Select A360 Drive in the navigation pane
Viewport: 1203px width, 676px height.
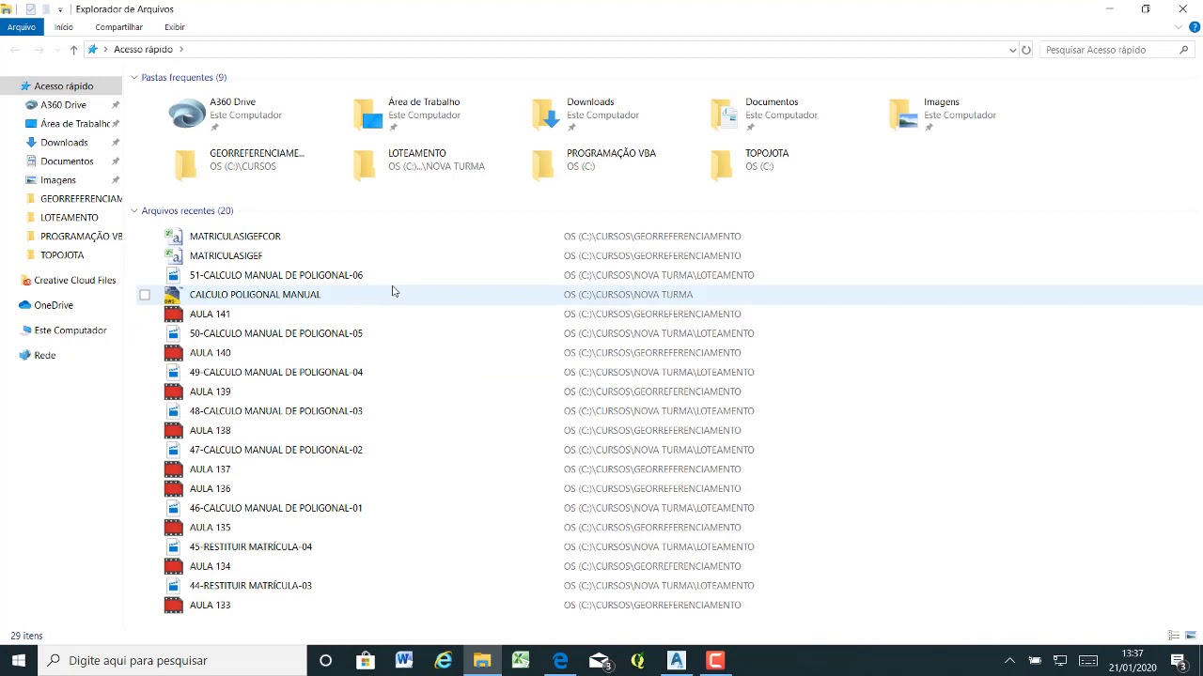point(61,104)
